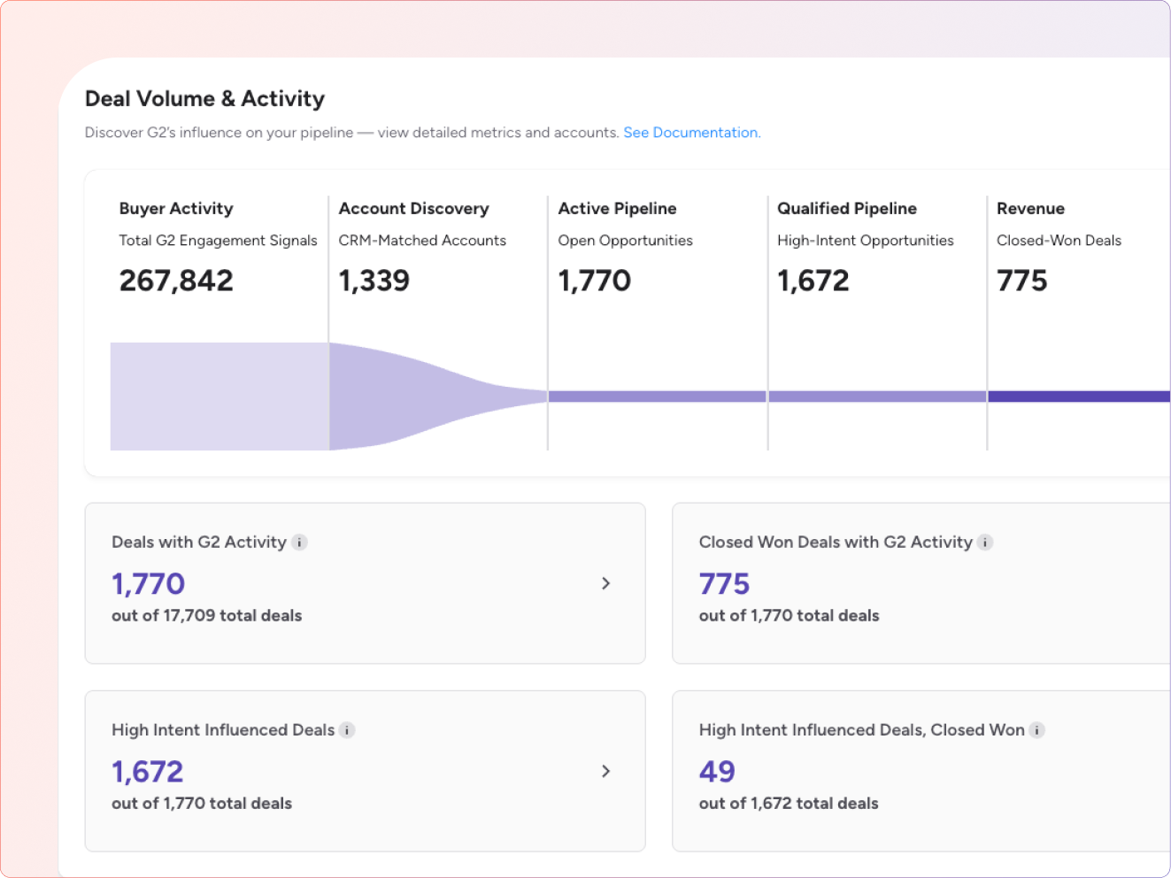Click the 1,339 CRM-Matched Accounts value
The height and width of the screenshot is (878, 1171).
[374, 281]
